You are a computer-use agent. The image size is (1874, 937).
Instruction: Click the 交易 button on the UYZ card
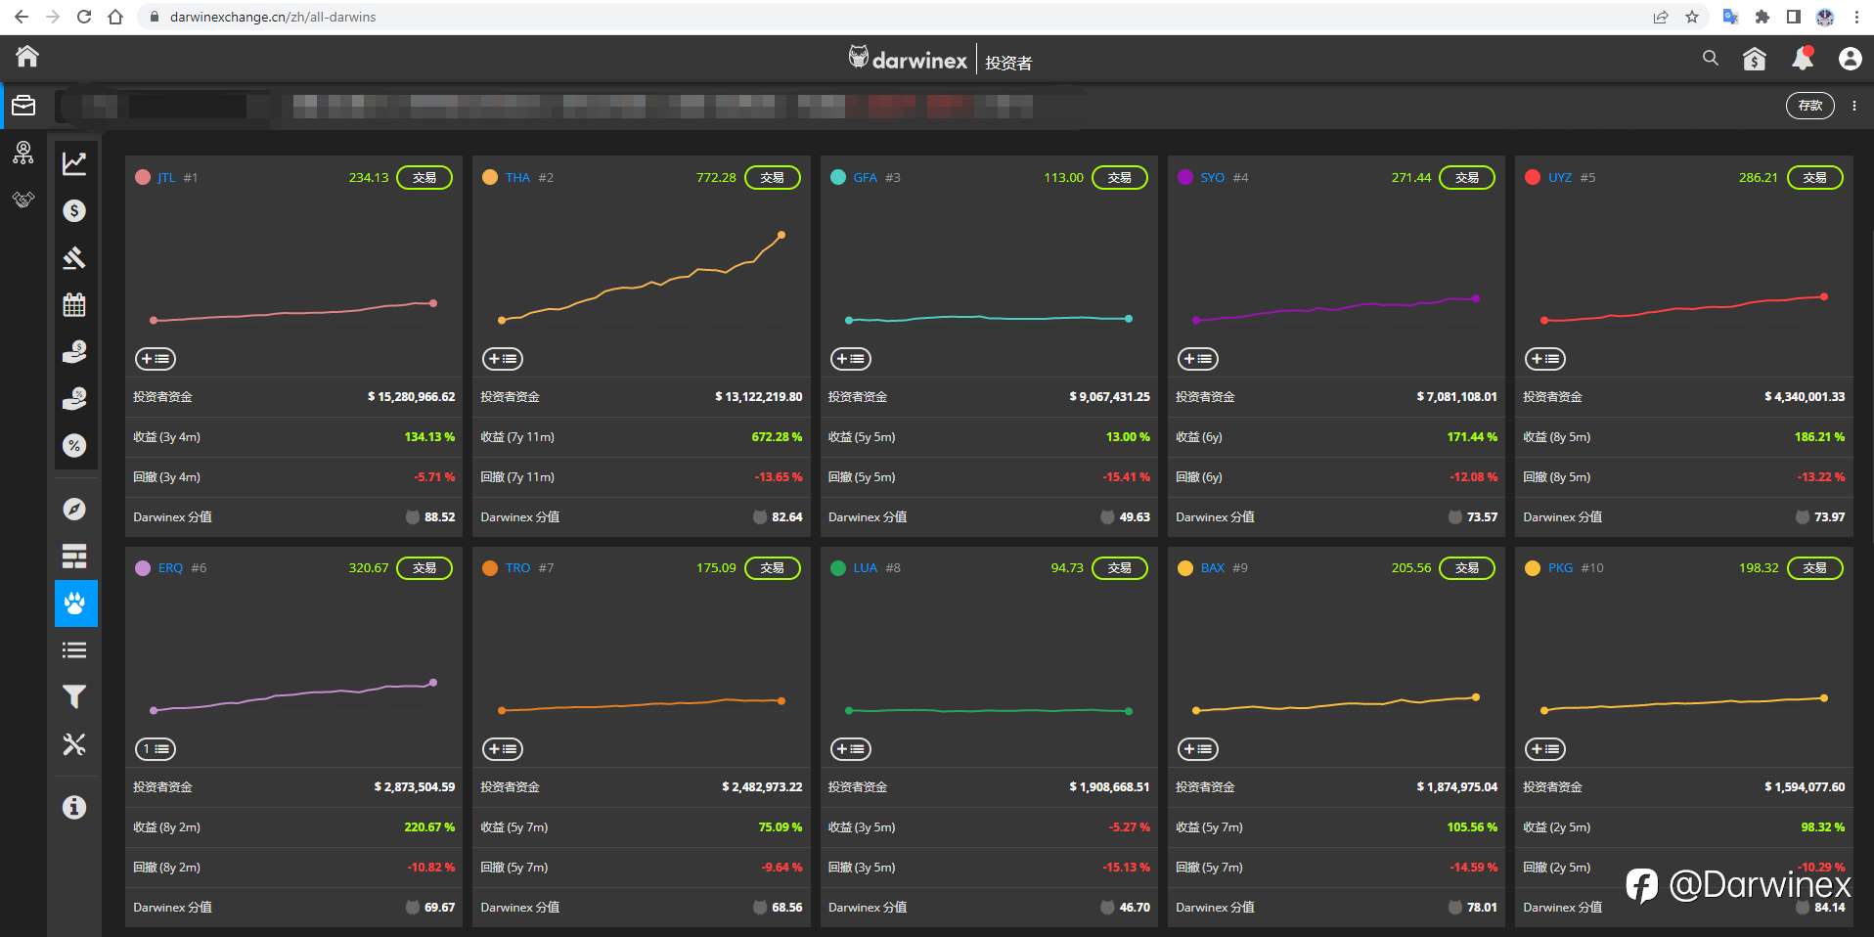(1815, 177)
